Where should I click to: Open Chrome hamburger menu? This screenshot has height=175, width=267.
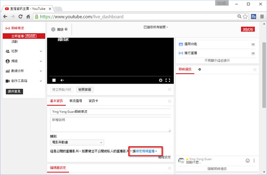pyautogui.click(x=262, y=16)
